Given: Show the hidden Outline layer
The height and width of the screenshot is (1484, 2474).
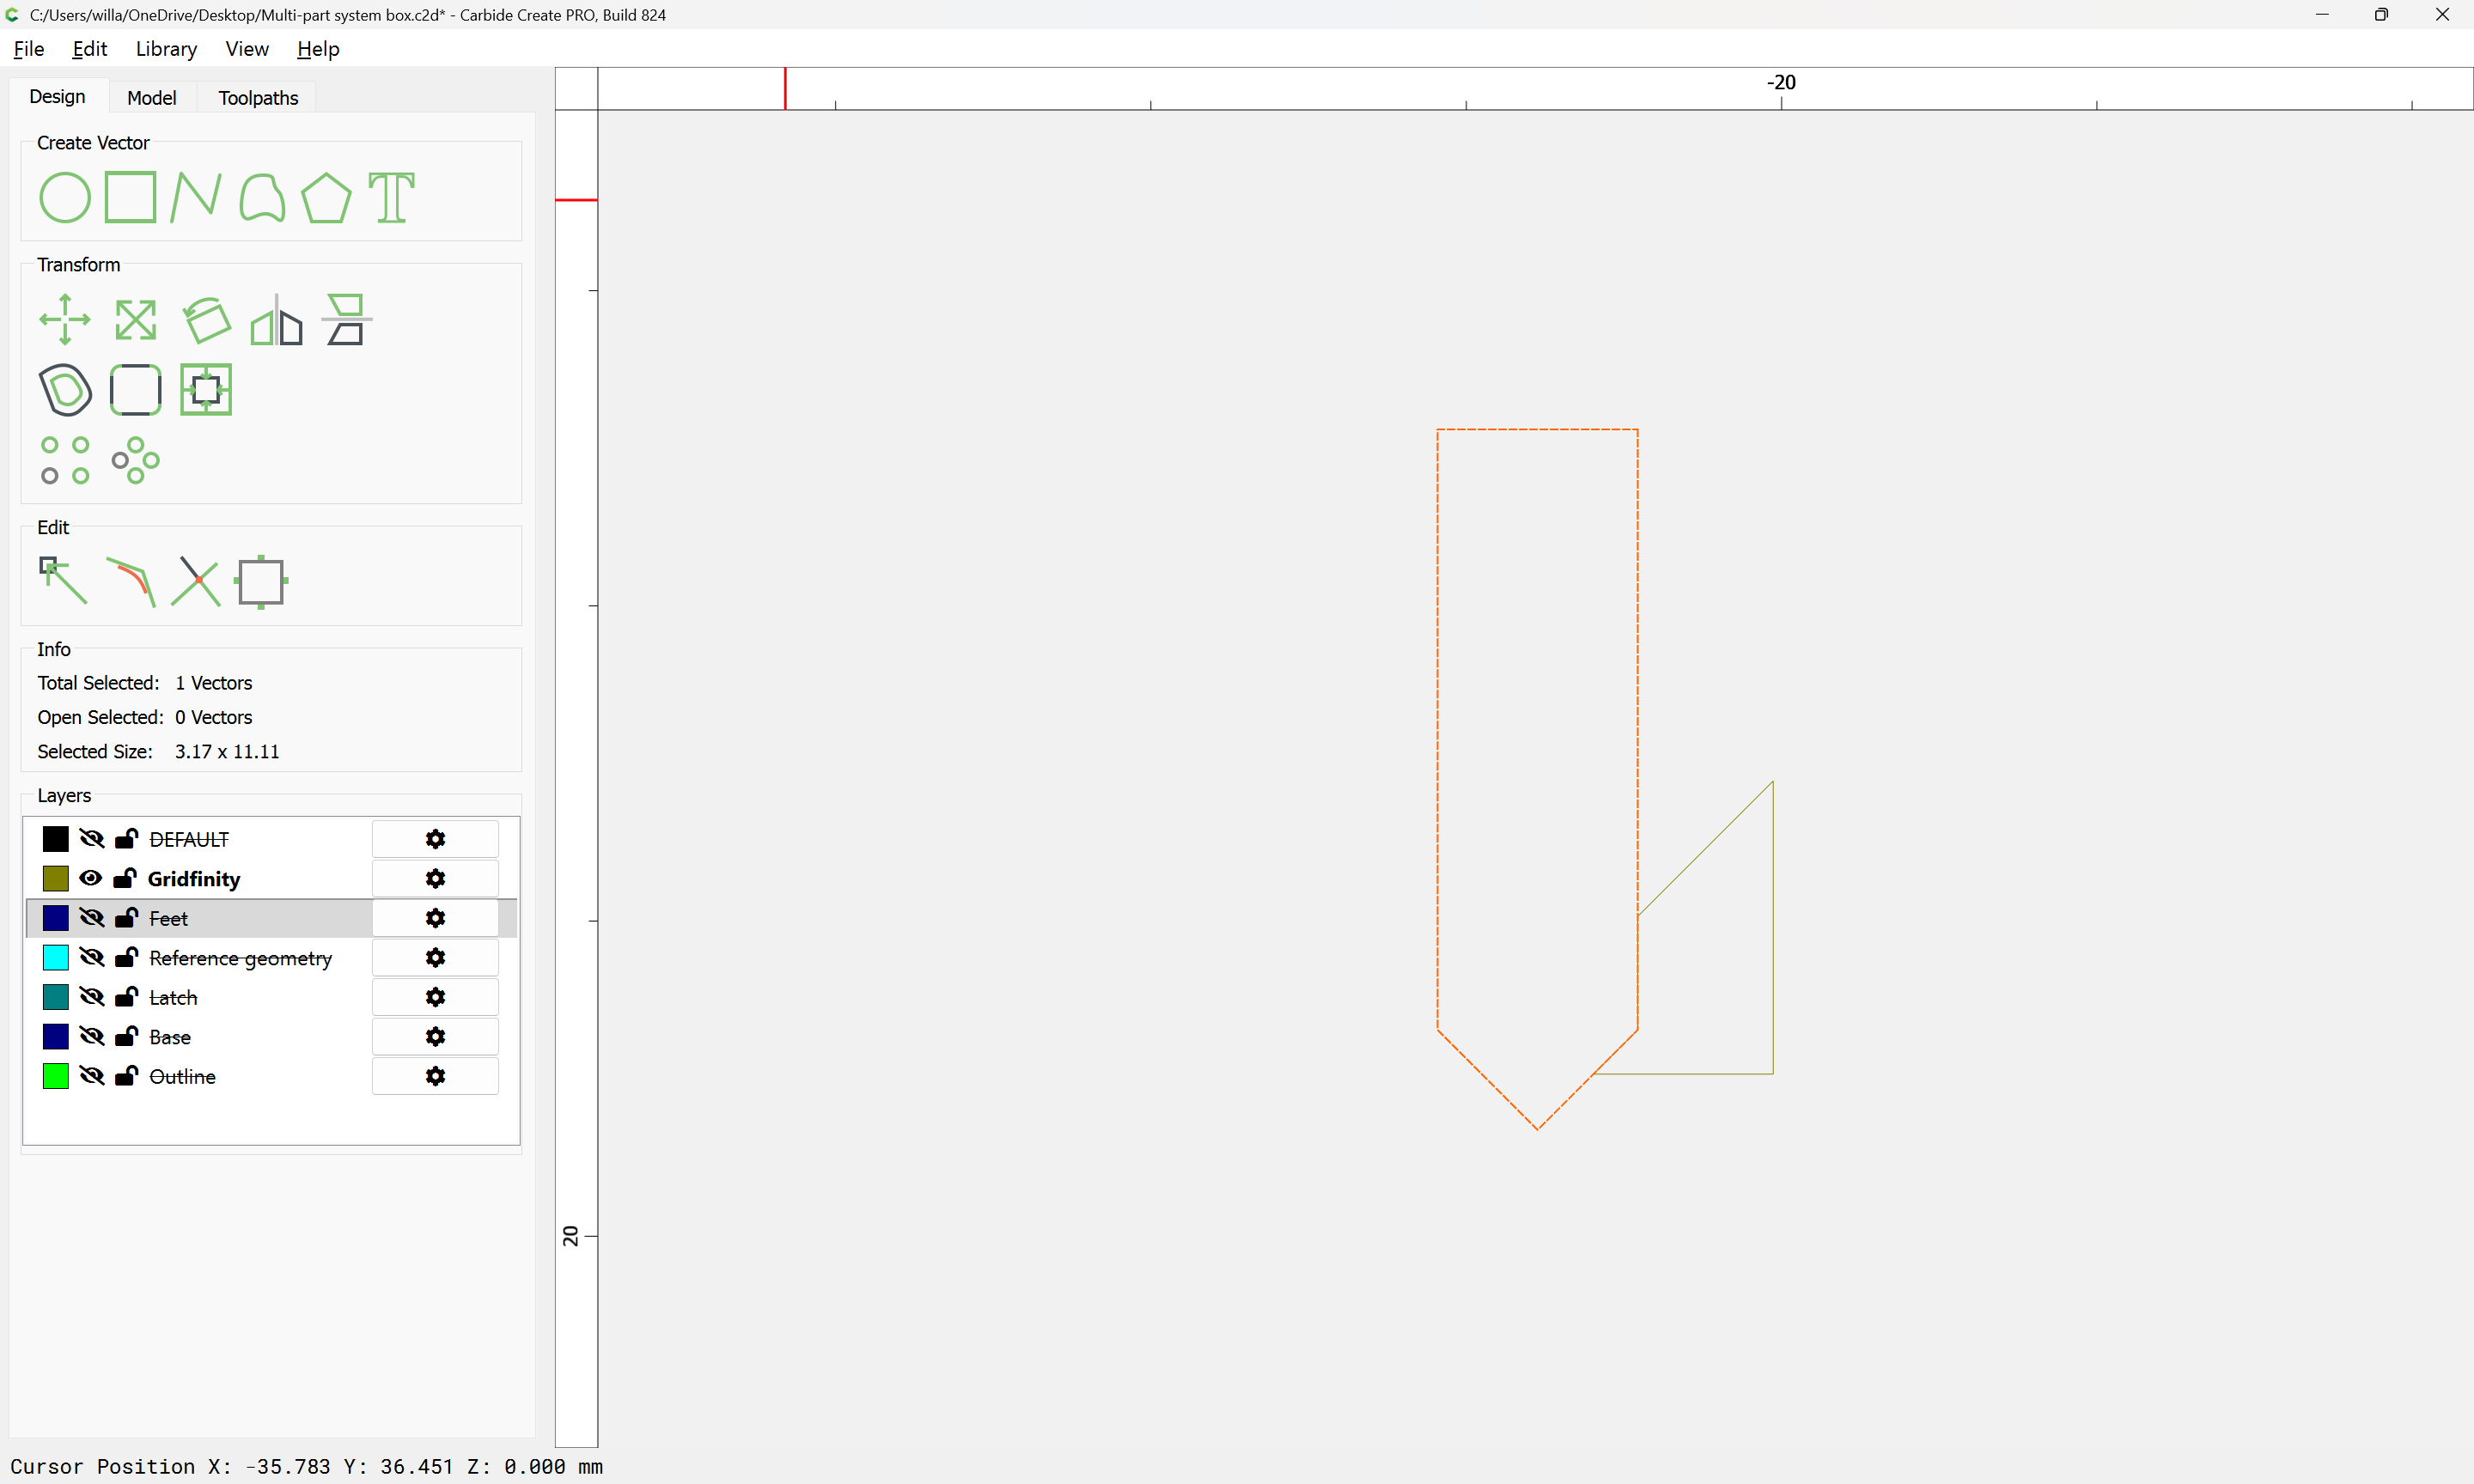Looking at the screenshot, I should (x=91, y=1076).
